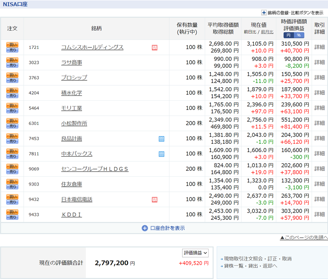Click sell button for KDDI row

(12, 218)
